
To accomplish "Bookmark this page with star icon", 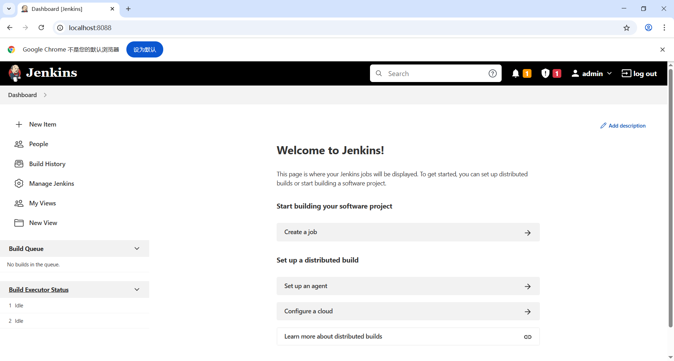I will 627,28.
